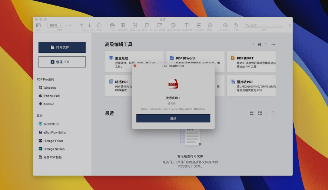Screen dimensions: 328x190
Task: Toggle the Page Display (页面显示) eye icon
Action: point(225,25)
